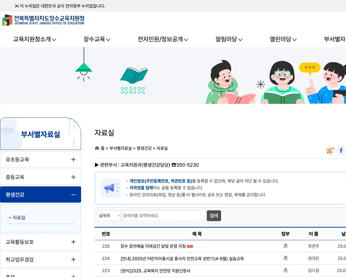Screen dimensions: 346x277
Task: Click the NEW badge beside post 225
Action: point(190,246)
